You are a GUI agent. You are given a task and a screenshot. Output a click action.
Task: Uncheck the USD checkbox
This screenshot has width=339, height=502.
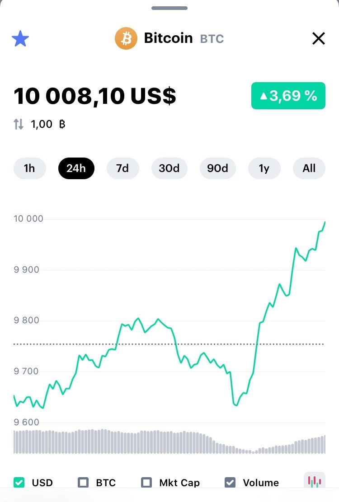pyautogui.click(x=19, y=482)
